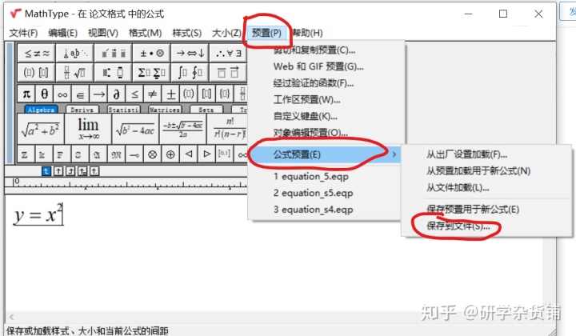Open the 大小(Z) menu

pos(226,33)
